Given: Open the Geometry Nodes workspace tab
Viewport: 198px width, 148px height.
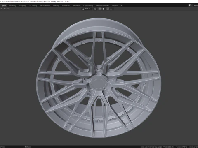Looking at the screenshot, I should point(102,6).
